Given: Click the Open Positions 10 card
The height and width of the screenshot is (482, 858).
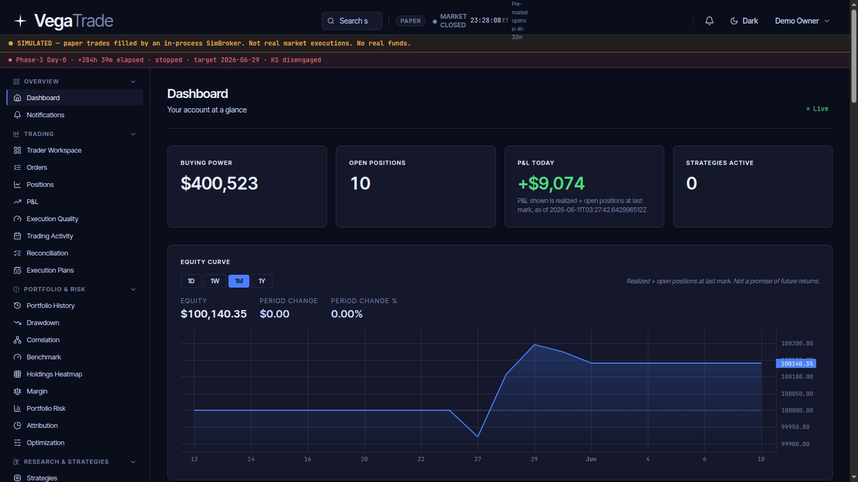Looking at the screenshot, I should pos(416,186).
